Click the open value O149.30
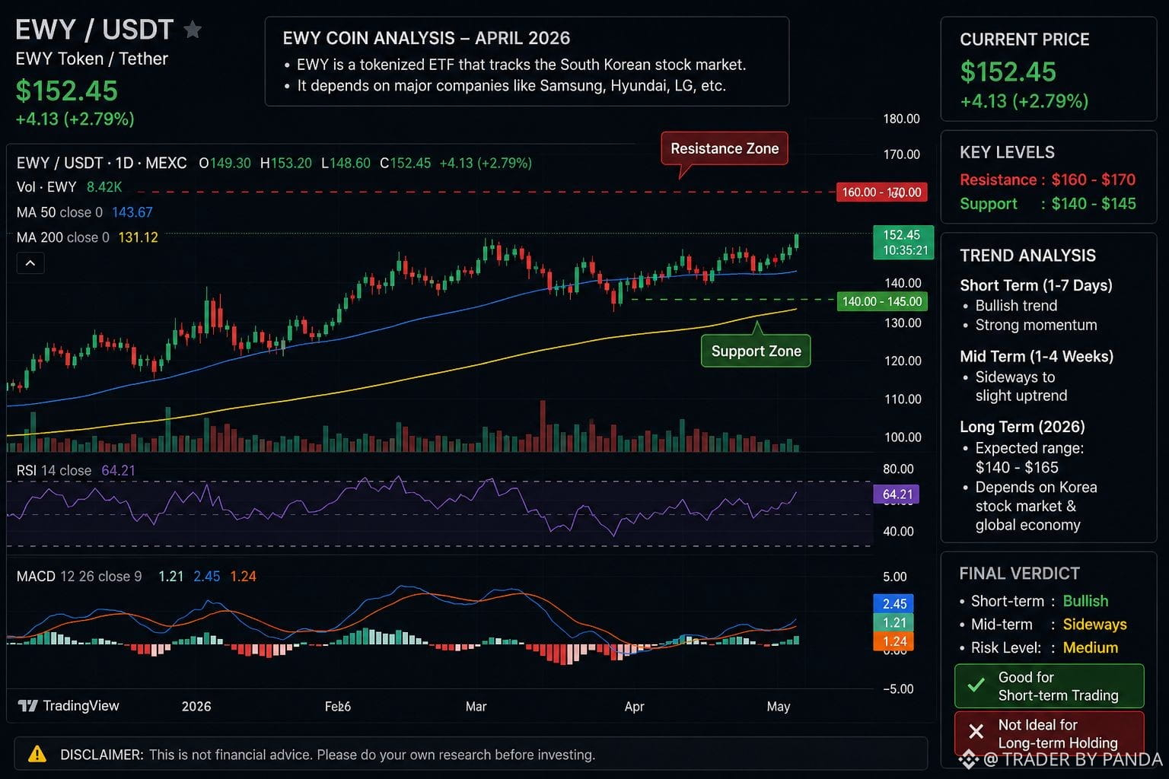 pyautogui.click(x=225, y=163)
